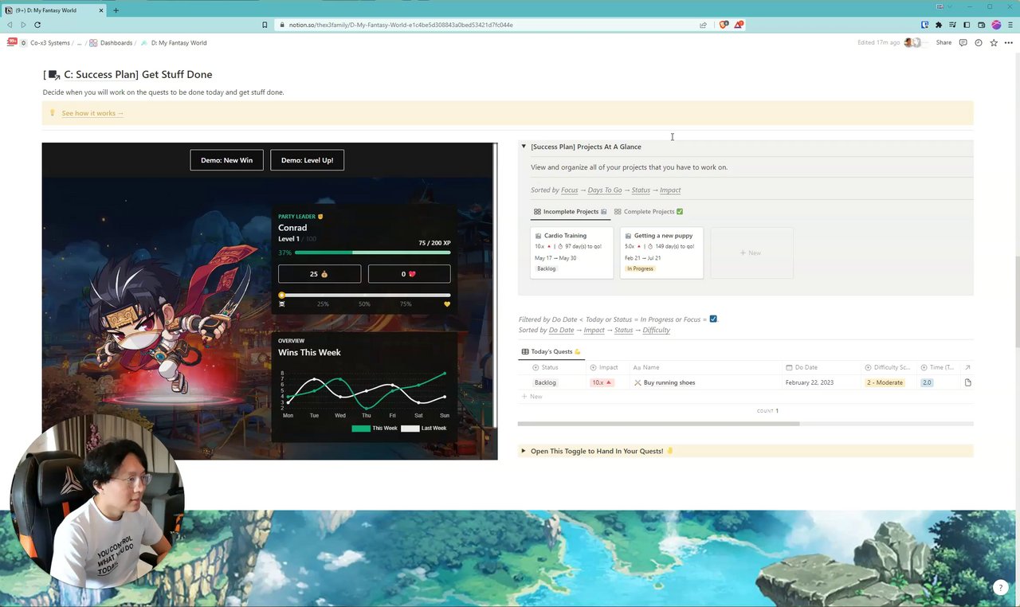Click the breadcrumb ellipsis to expand path
Viewport: 1020px width, 607px height.
(x=79, y=43)
